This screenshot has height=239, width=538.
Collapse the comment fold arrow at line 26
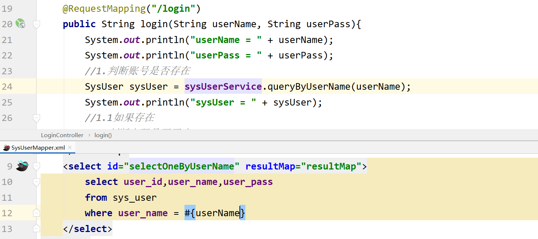pyautogui.click(x=36, y=118)
